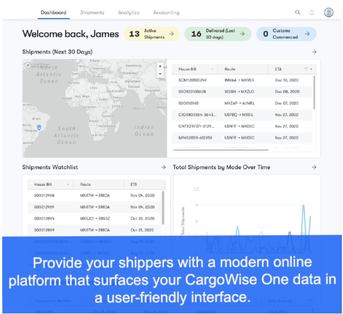Click the Mapbox logo on the map
Image resolution: width=343 pixels, height=314 pixels.
(x=37, y=65)
